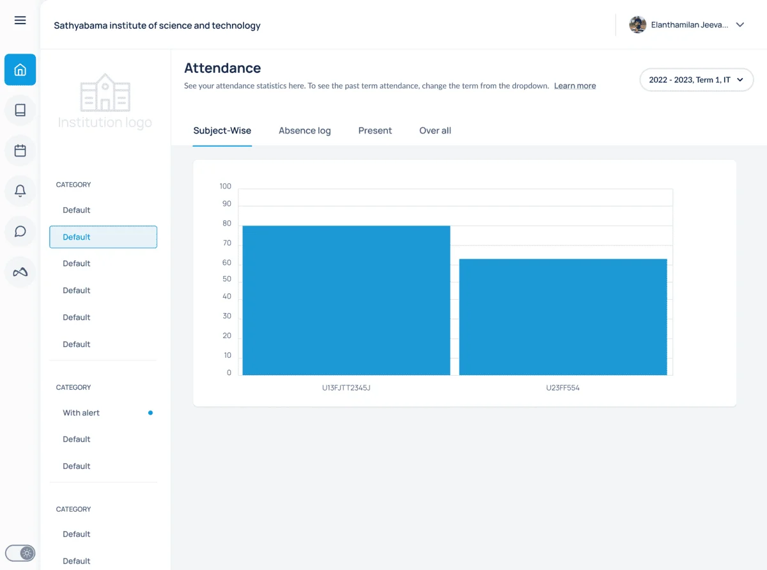
Task: Click the U13FJTT2345J axis label
Action: [x=346, y=388]
